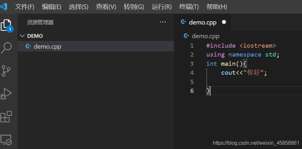The image size is (302, 149).
Task: Click the closing brace on line 6
Action: click(208, 91)
